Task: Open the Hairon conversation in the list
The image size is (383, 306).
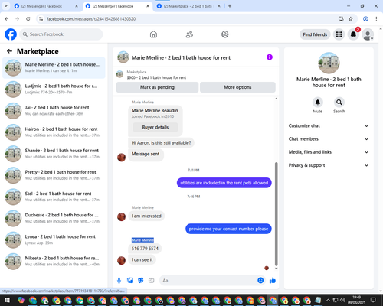Action: click(x=54, y=132)
